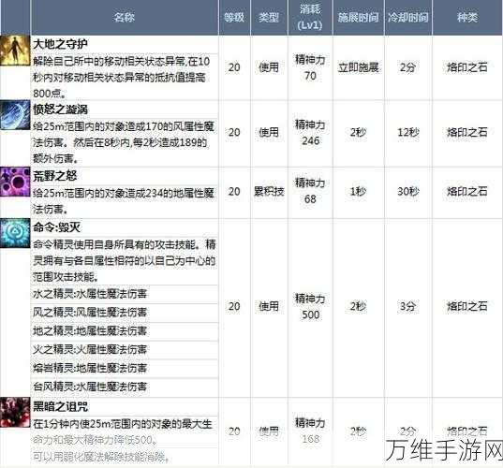Click the 黑暗之诅咒 description text
Image resolution: width=503 pixels, height=468 pixels.
pos(123,441)
